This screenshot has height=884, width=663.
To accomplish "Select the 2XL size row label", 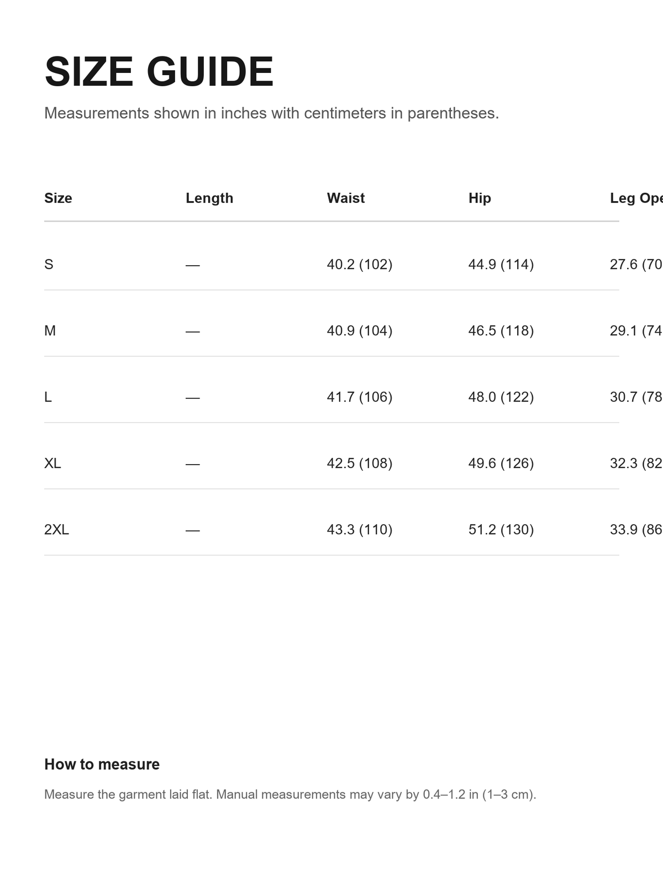I will (56, 529).
